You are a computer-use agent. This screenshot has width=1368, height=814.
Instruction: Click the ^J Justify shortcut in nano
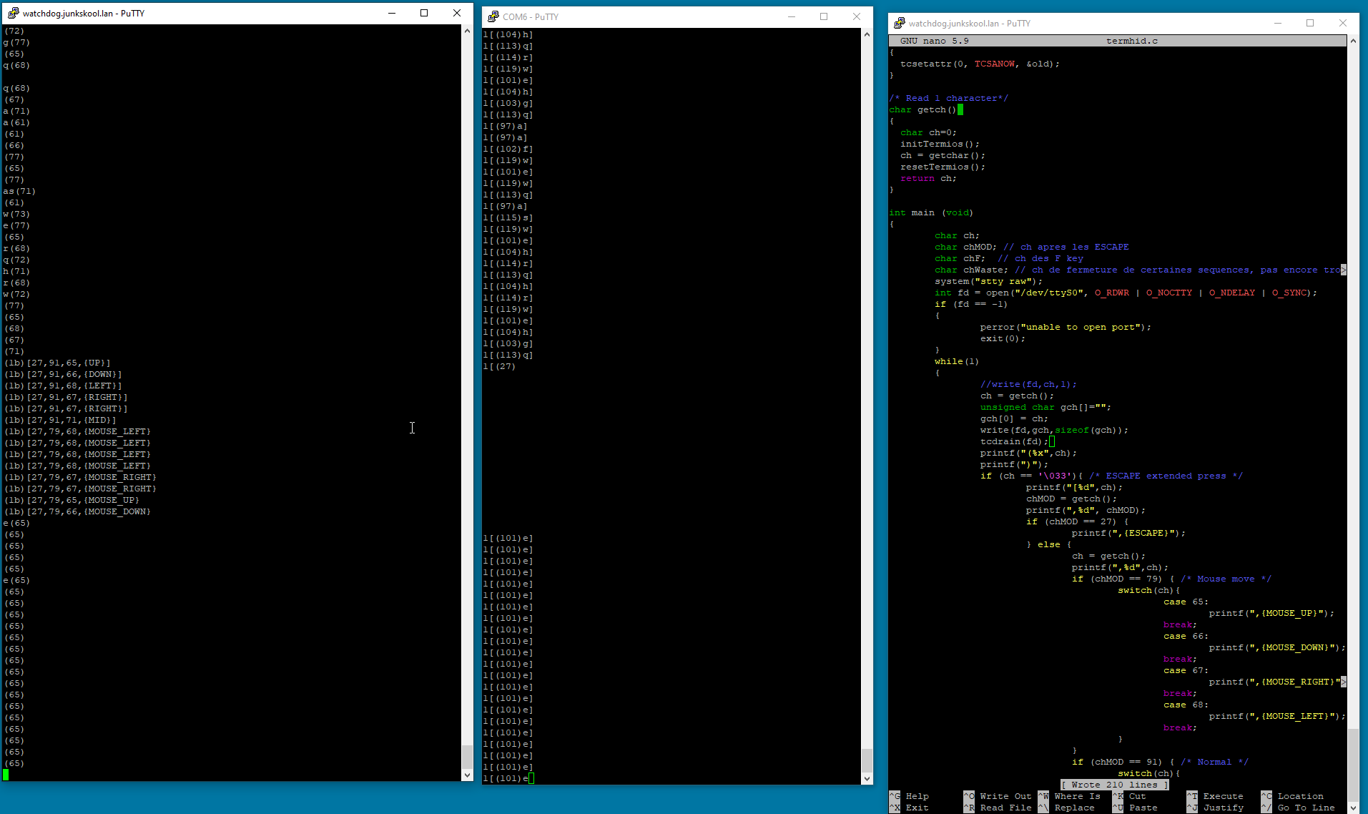pyautogui.click(x=1215, y=808)
